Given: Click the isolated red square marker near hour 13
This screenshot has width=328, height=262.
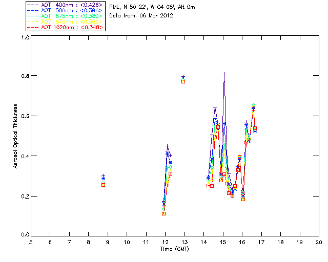Looking at the screenshot, I should pos(183,81).
